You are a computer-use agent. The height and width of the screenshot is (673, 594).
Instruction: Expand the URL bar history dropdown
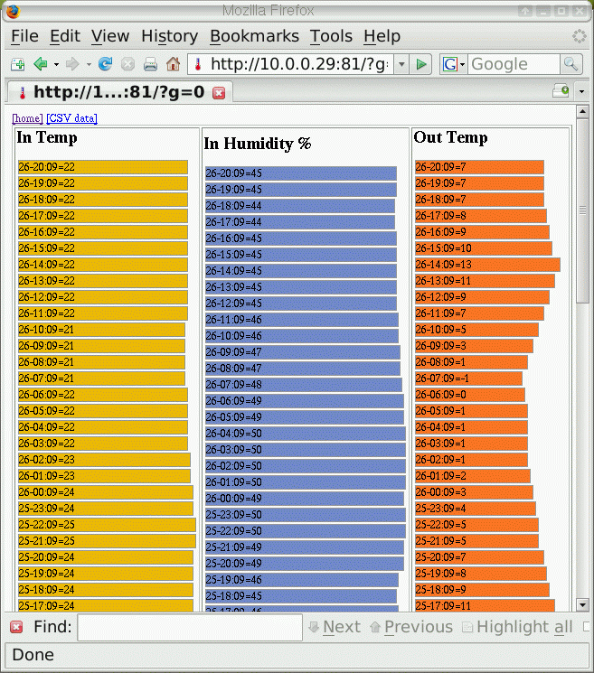401,64
